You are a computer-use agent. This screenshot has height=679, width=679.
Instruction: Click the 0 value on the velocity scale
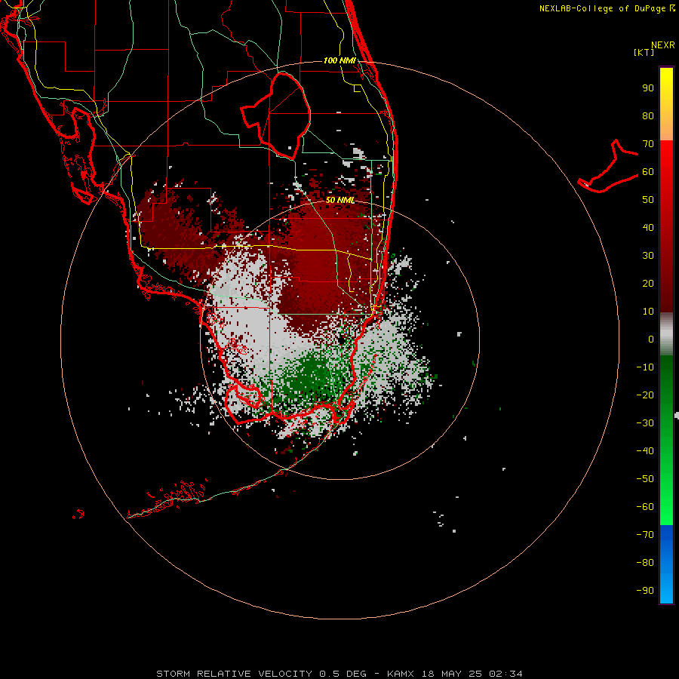pyautogui.click(x=651, y=339)
